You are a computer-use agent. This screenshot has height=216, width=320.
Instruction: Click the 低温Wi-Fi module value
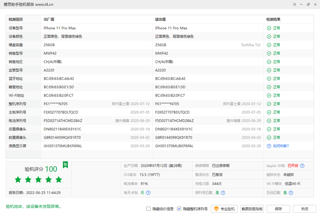(x=293, y=184)
